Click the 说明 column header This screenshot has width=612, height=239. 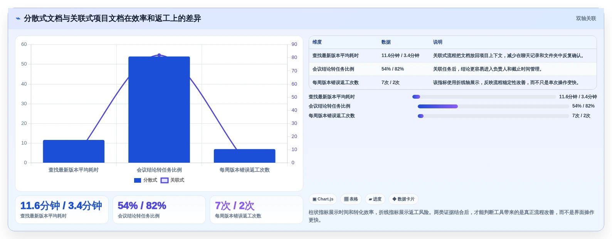tap(437, 42)
